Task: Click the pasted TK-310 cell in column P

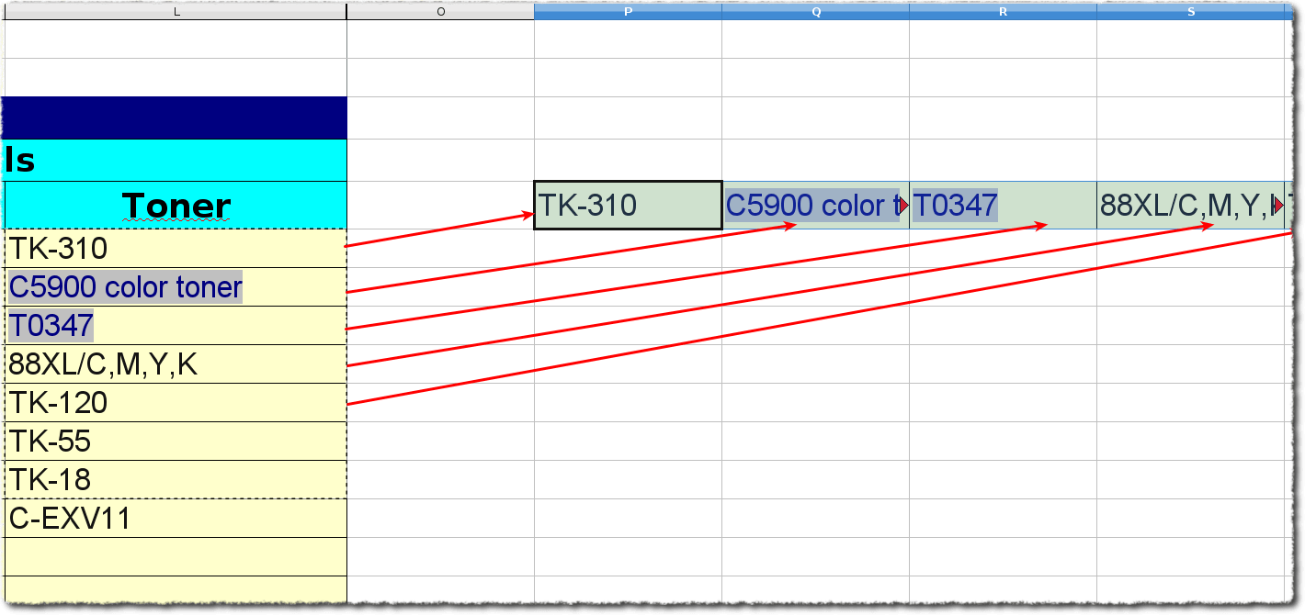Action: click(x=628, y=206)
